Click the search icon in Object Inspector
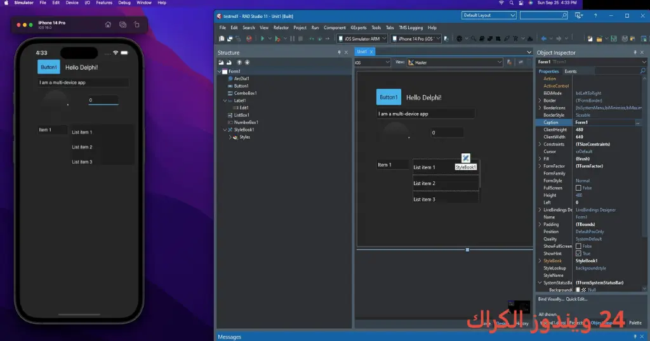 tap(643, 71)
